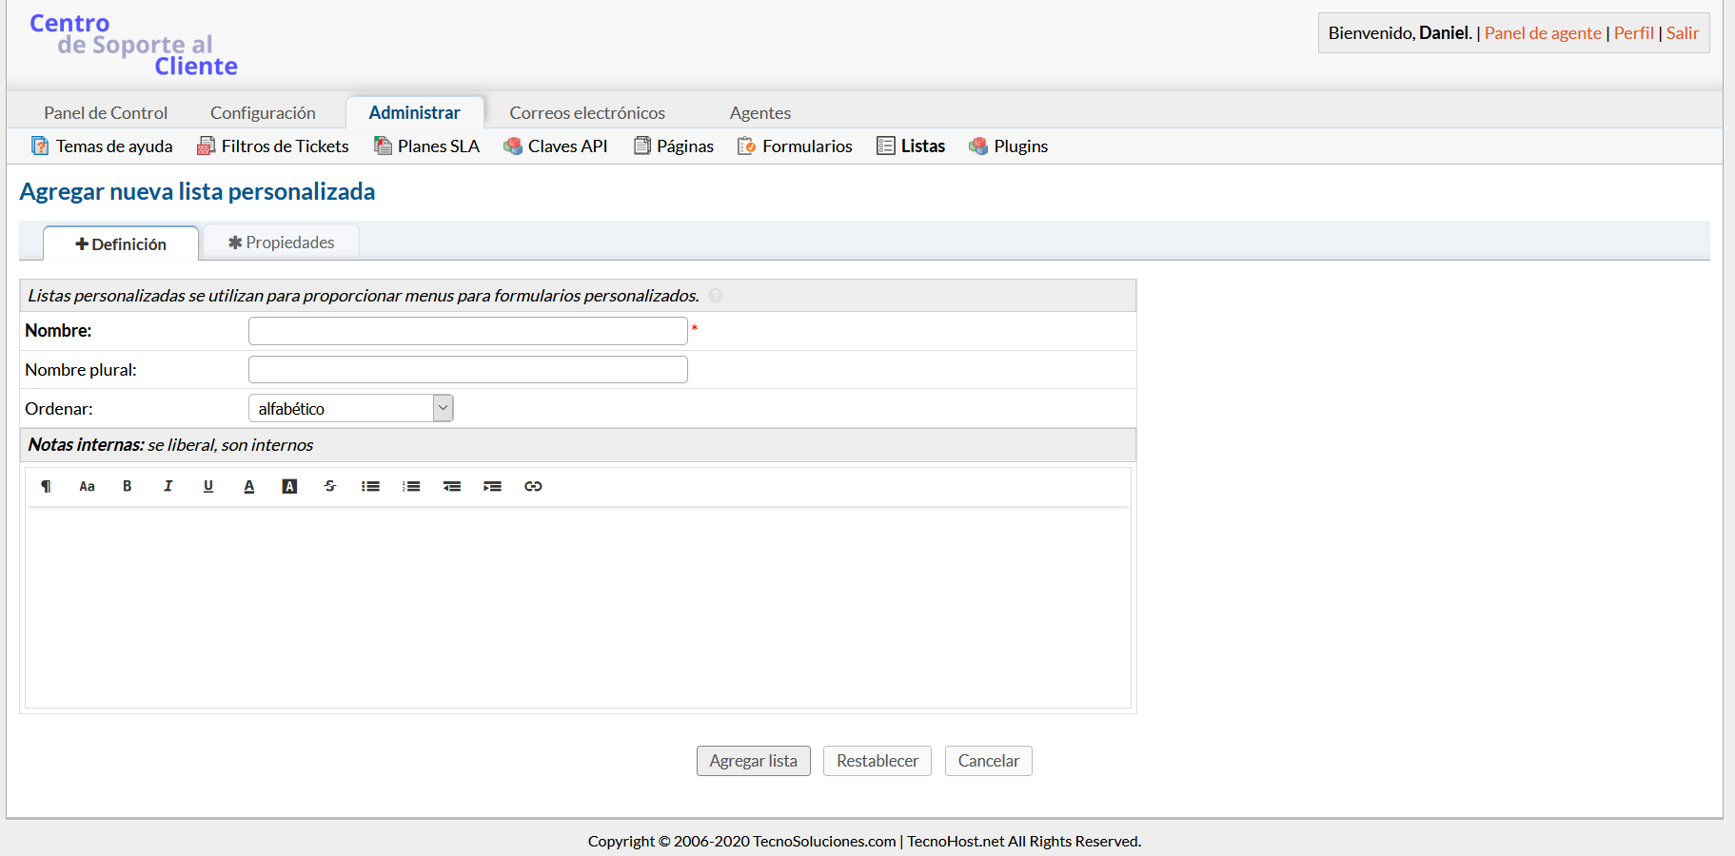Click the insert link icon
This screenshot has width=1735, height=856.
pos(533,486)
